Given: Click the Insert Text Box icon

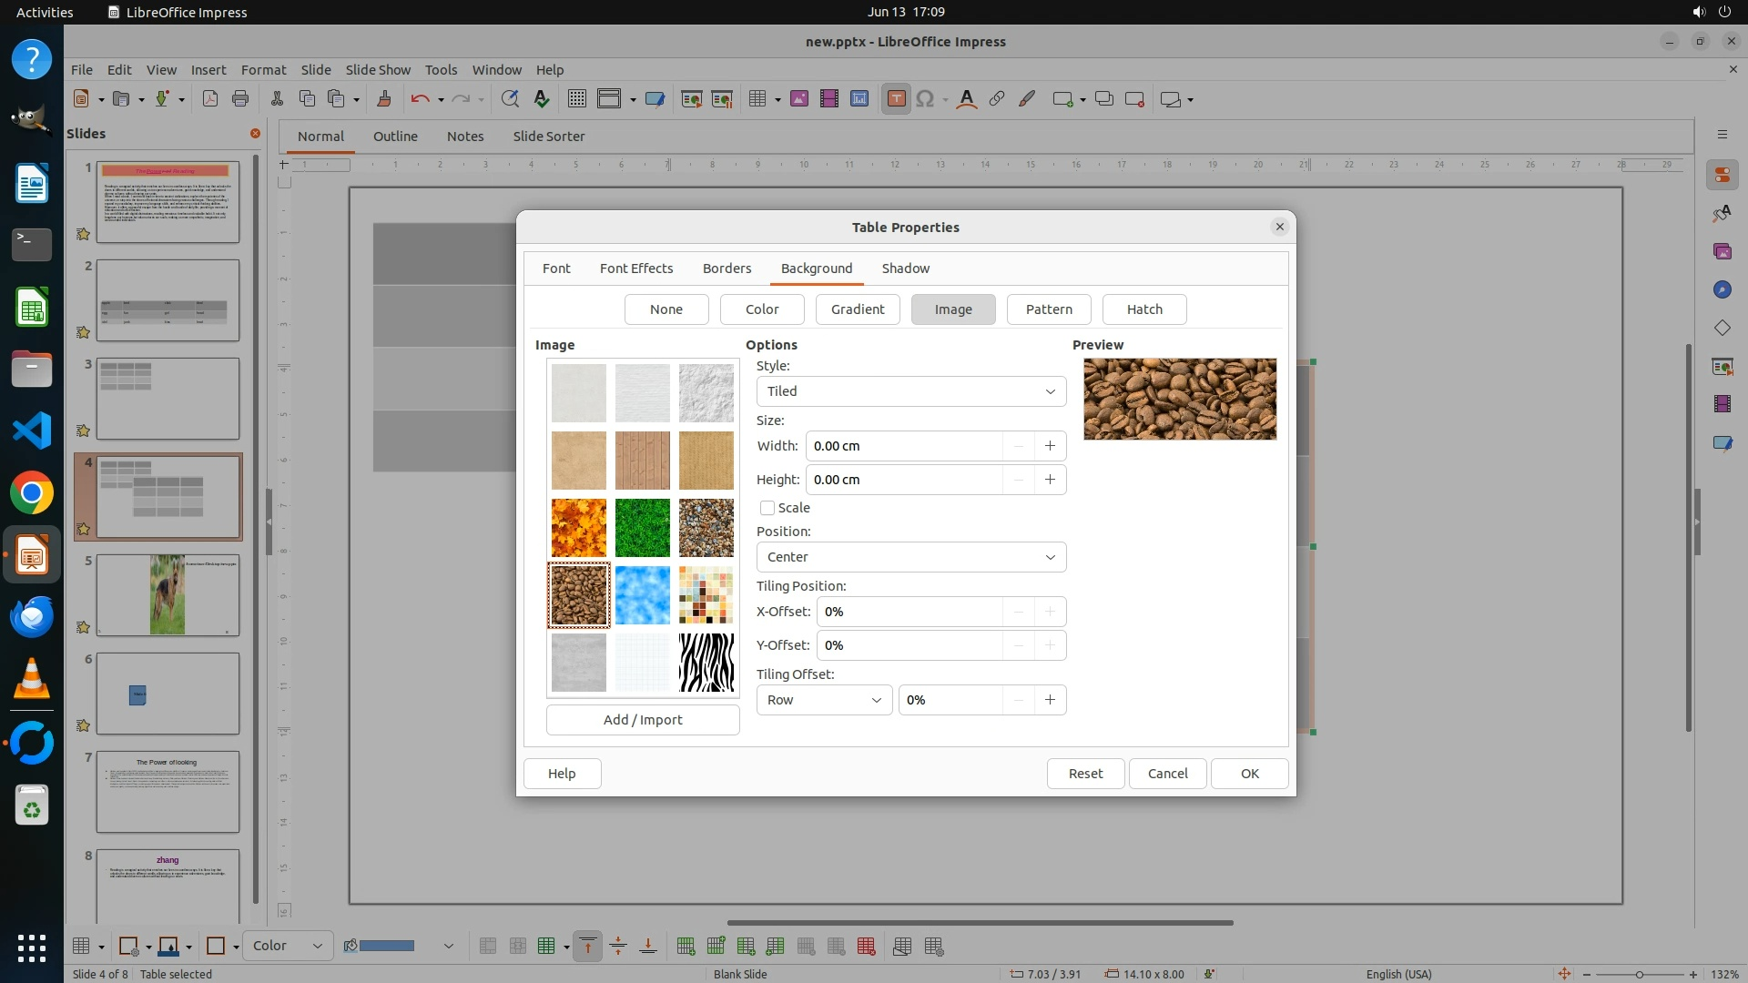Looking at the screenshot, I should (x=896, y=99).
